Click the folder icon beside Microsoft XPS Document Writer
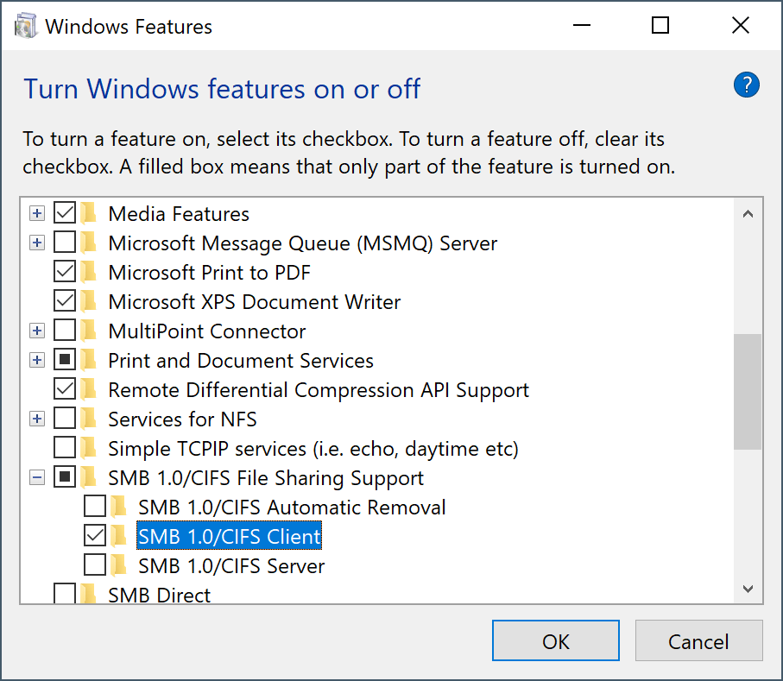The image size is (783, 681). pyautogui.click(x=89, y=301)
